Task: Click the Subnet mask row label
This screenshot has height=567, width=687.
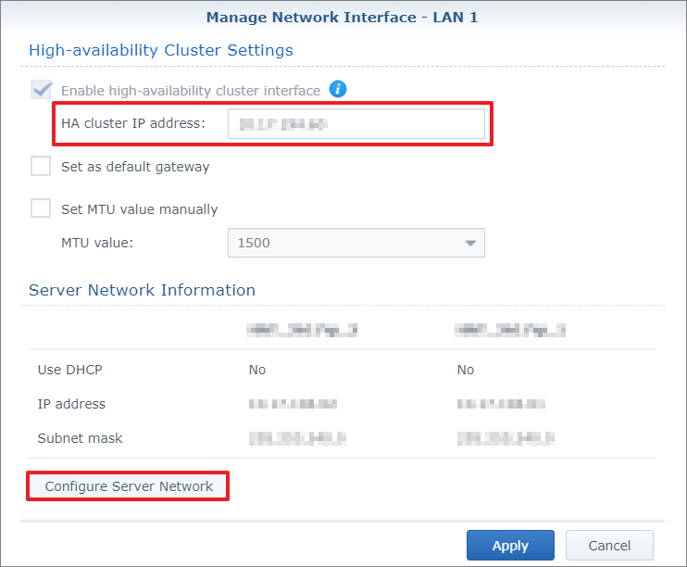Action: click(x=80, y=438)
